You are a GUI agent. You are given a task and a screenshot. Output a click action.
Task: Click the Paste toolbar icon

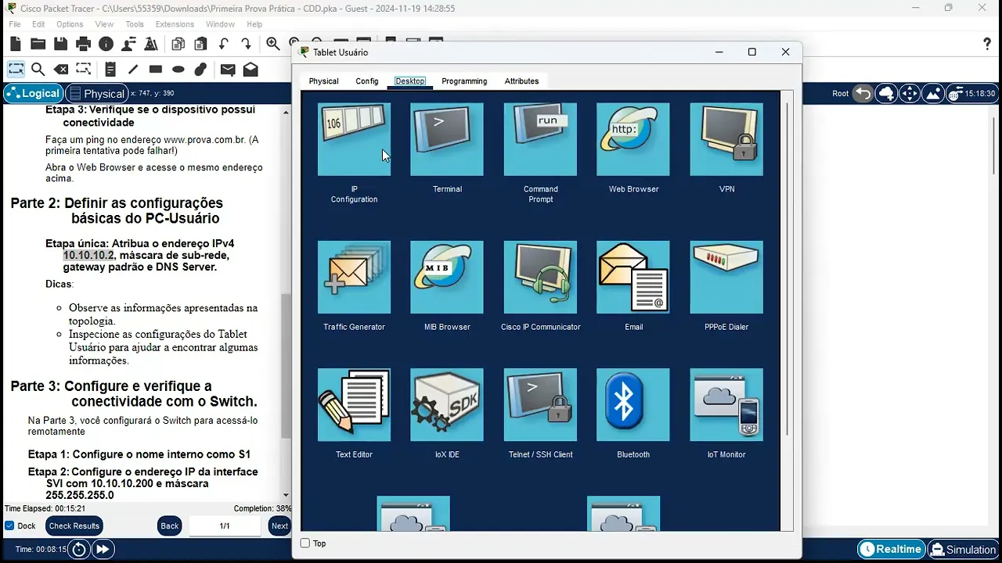point(201,44)
